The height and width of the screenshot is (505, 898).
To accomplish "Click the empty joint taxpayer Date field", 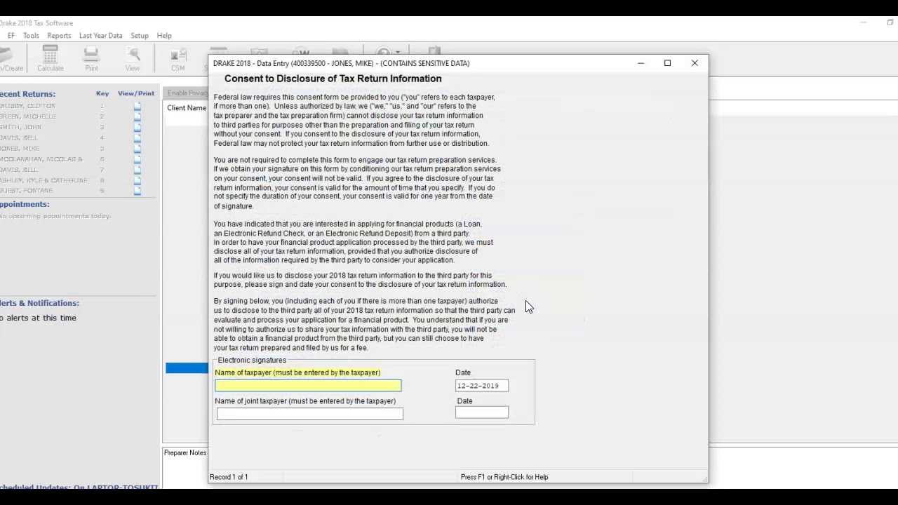I will pyautogui.click(x=482, y=412).
